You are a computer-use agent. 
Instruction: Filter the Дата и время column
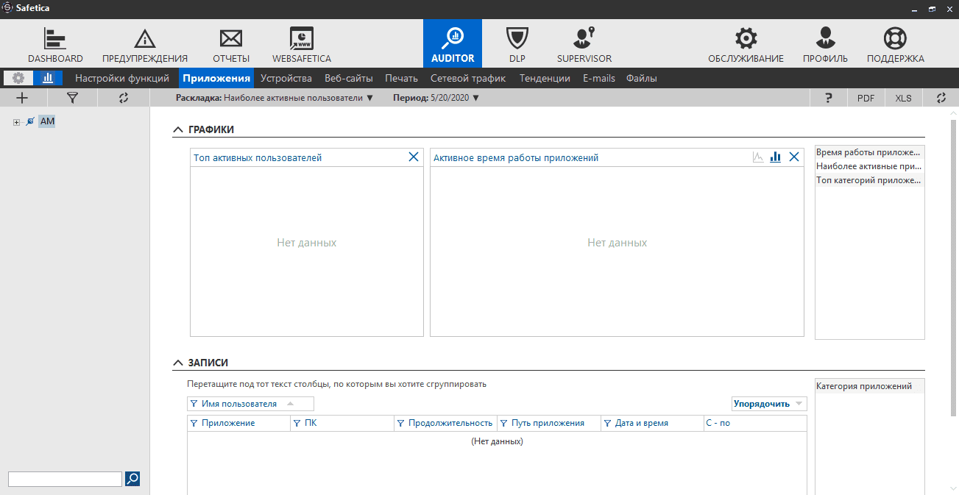pos(607,423)
